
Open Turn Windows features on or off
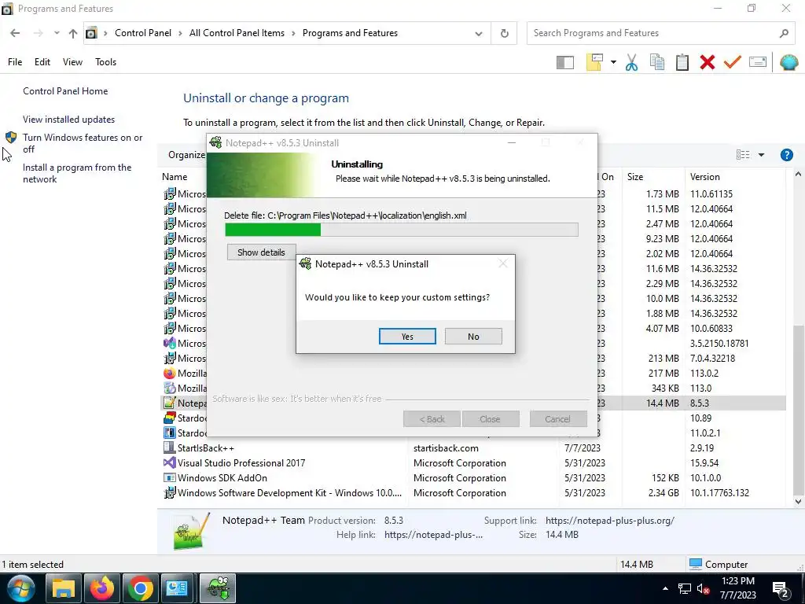83,143
